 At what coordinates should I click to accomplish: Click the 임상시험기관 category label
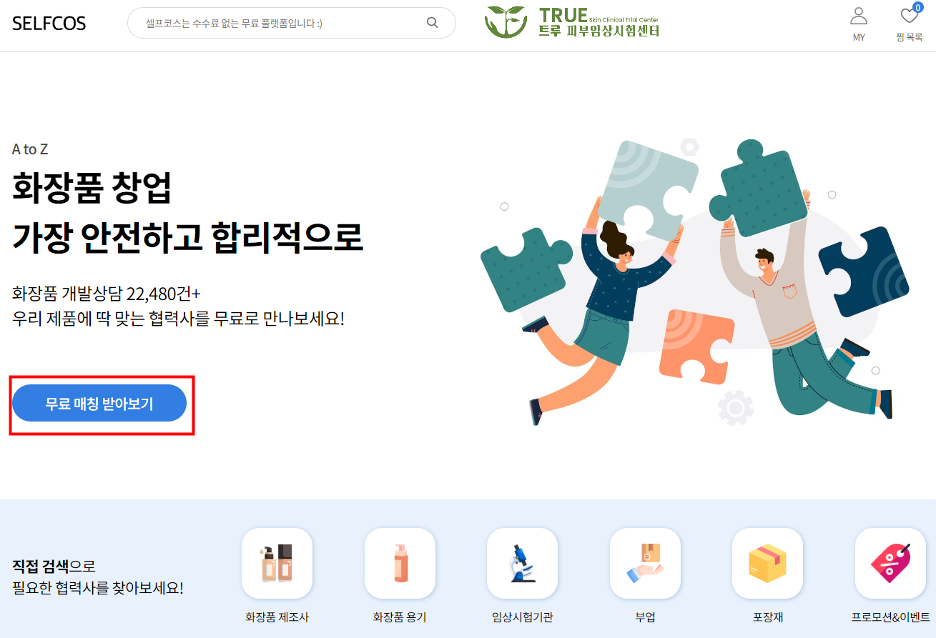(522, 617)
